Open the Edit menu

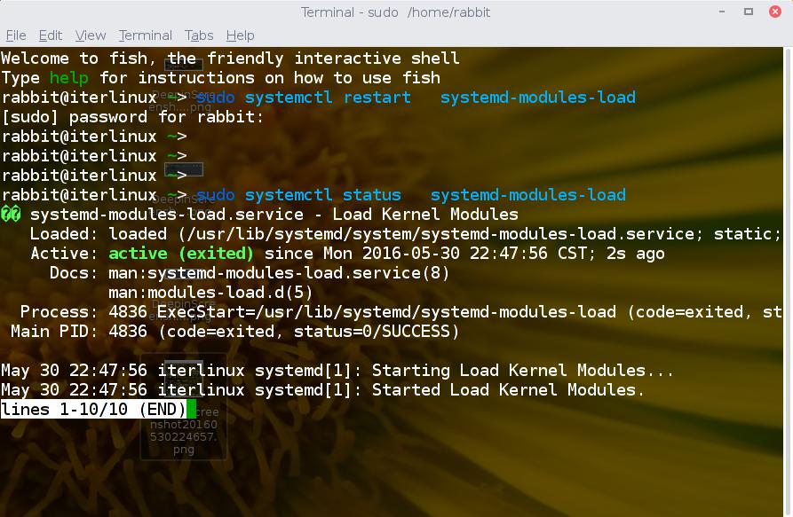pos(50,35)
